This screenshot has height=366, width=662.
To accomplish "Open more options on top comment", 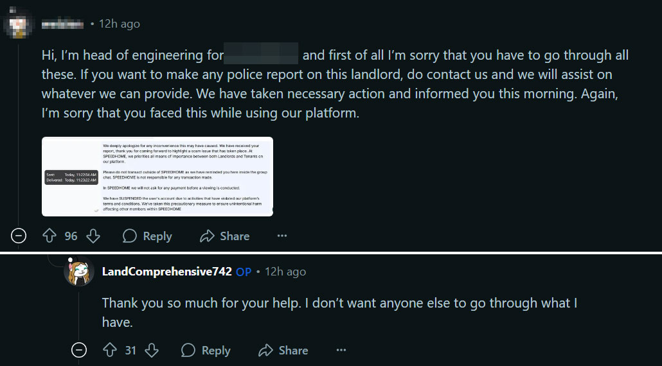I will point(282,236).
